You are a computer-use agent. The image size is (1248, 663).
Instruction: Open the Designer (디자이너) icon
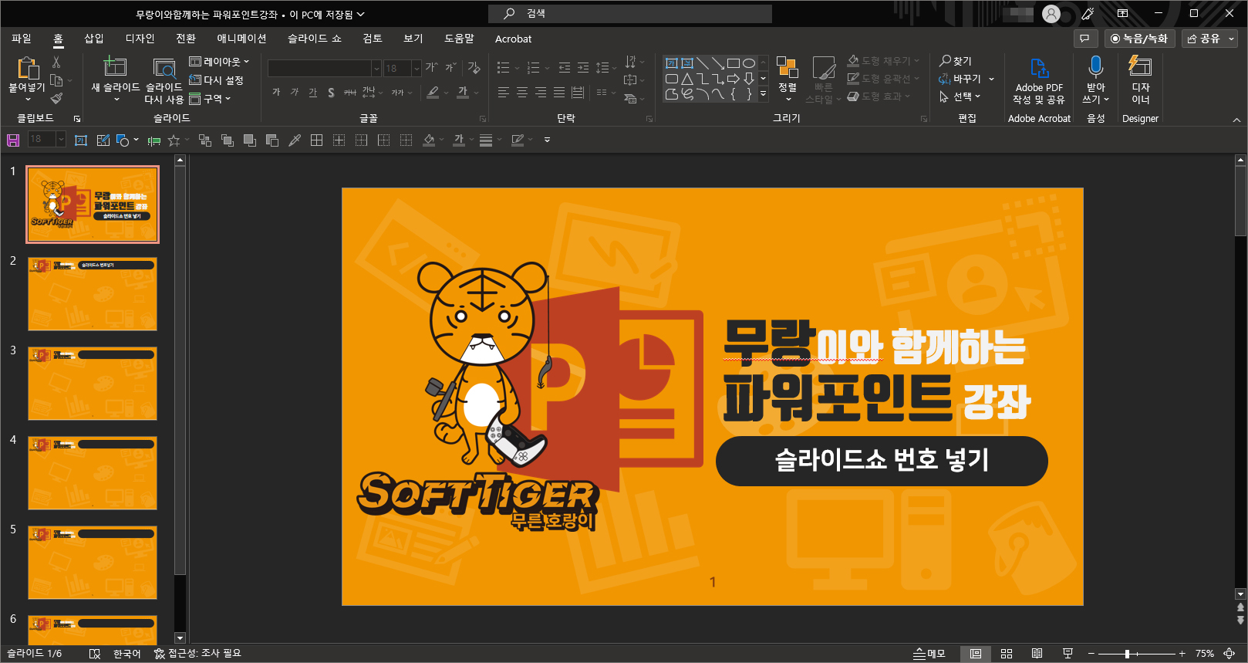coord(1140,66)
